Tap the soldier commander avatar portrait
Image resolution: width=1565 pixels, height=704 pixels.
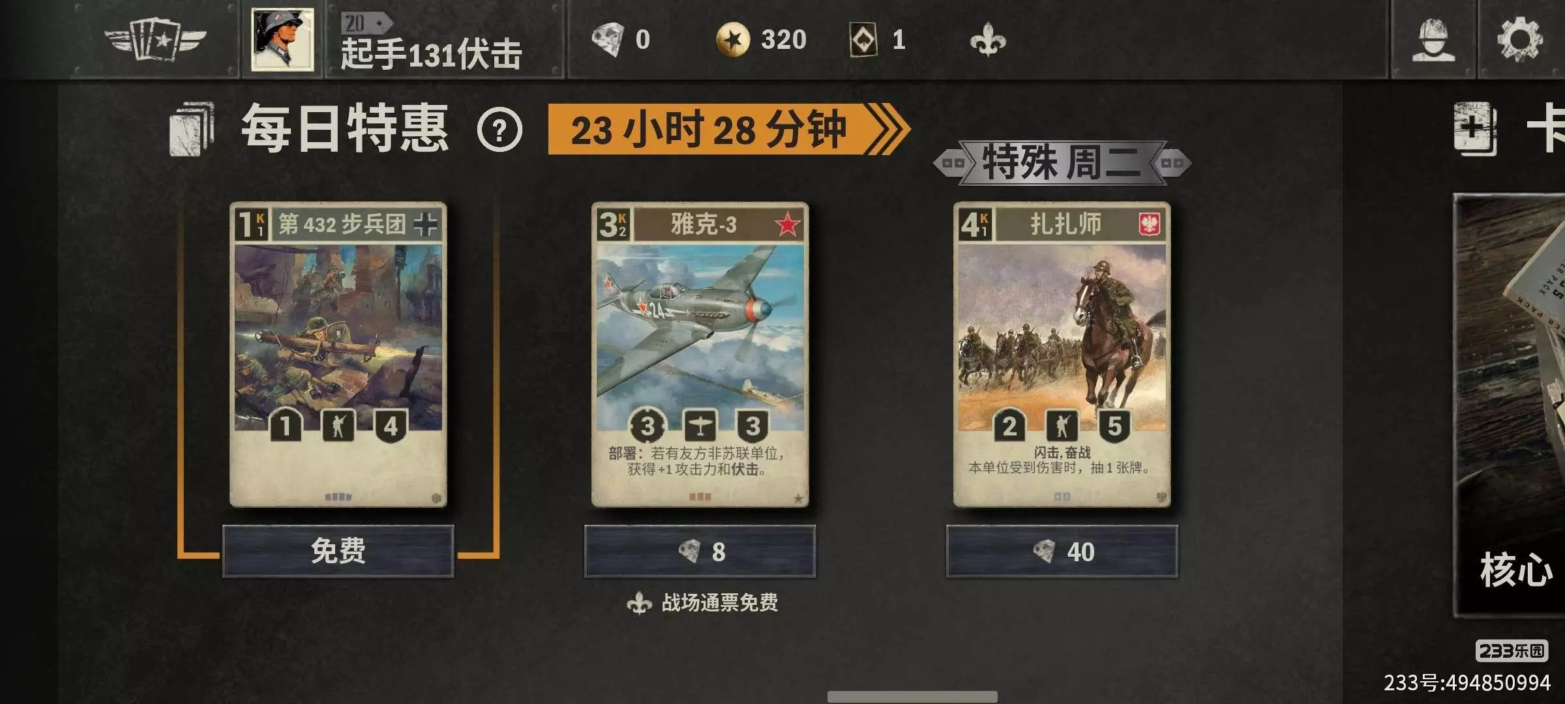[x=282, y=40]
